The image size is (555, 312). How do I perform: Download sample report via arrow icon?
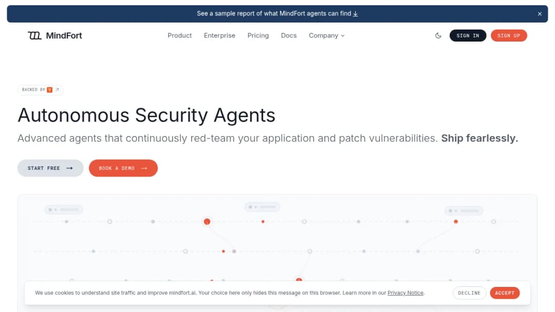(356, 14)
